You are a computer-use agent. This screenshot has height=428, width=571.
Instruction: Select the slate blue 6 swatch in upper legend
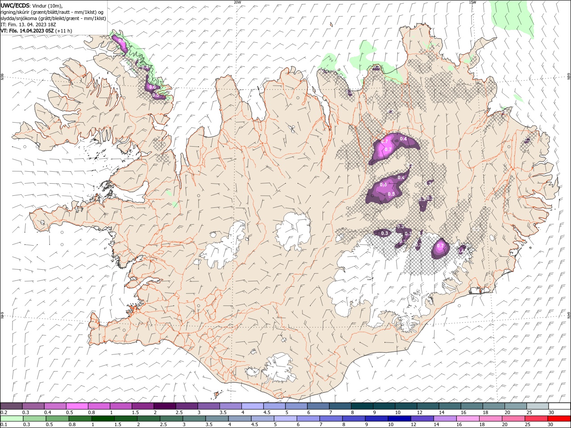point(319,406)
